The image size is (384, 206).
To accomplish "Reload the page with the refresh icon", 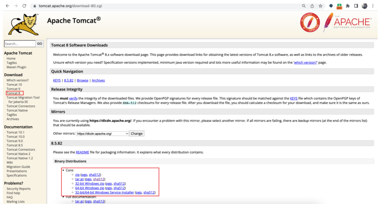I will point(24,6).
